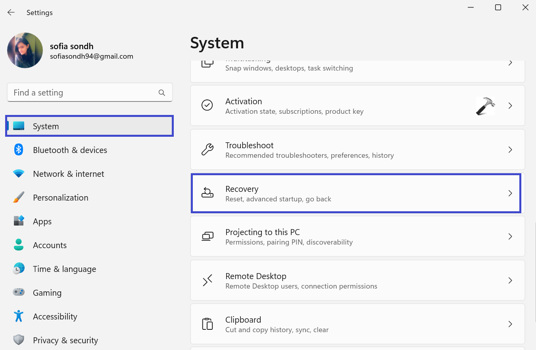Screen dimensions: 536x350
Task: Open Projecting to this PC chevron
Action: (511, 237)
